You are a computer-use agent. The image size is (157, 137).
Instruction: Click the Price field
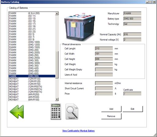click(104, 94)
